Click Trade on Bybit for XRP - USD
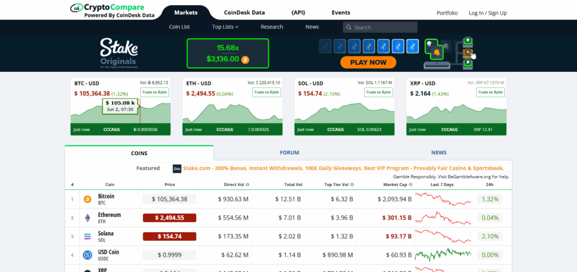 [490, 92]
